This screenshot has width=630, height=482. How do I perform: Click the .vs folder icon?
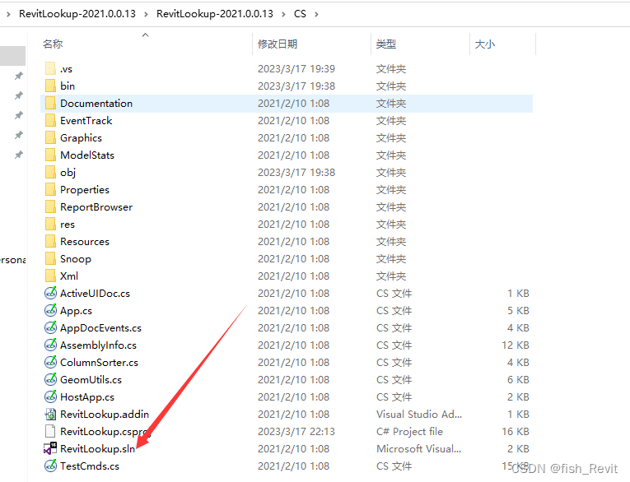click(x=50, y=68)
